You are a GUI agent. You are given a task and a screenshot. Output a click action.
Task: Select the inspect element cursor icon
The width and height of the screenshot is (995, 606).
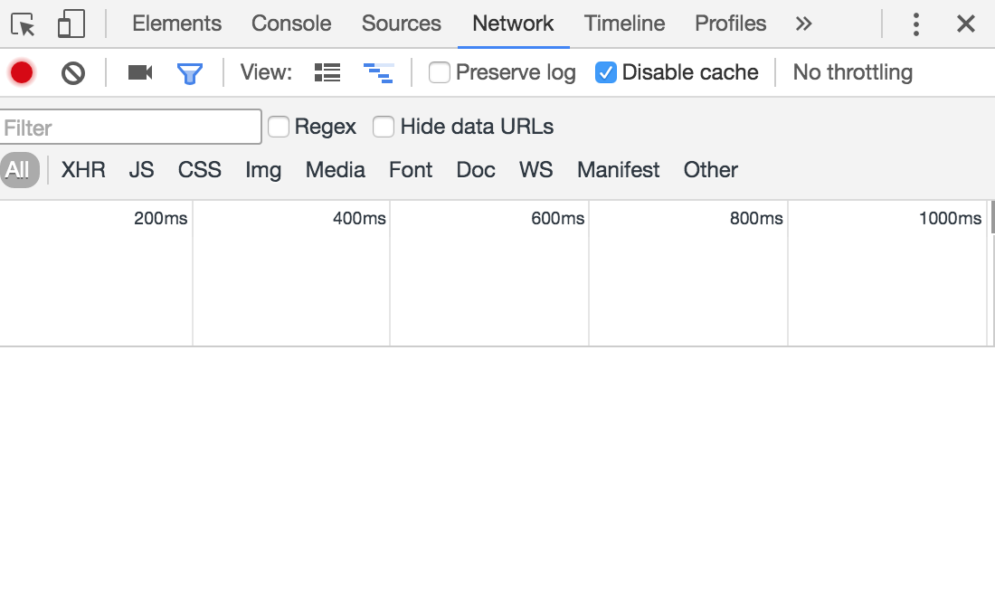click(x=24, y=24)
